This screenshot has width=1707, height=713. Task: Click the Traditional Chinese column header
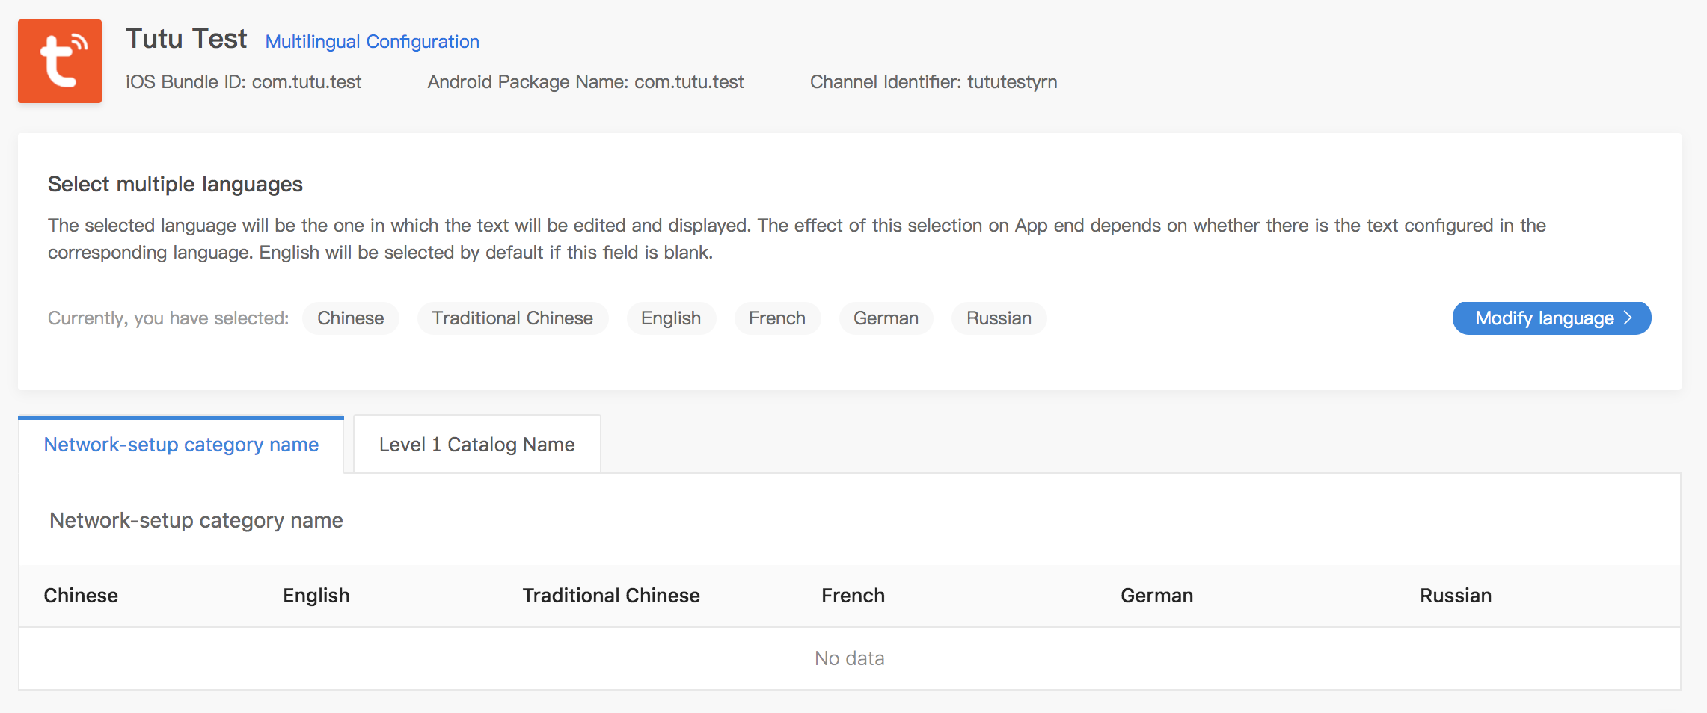click(611, 596)
